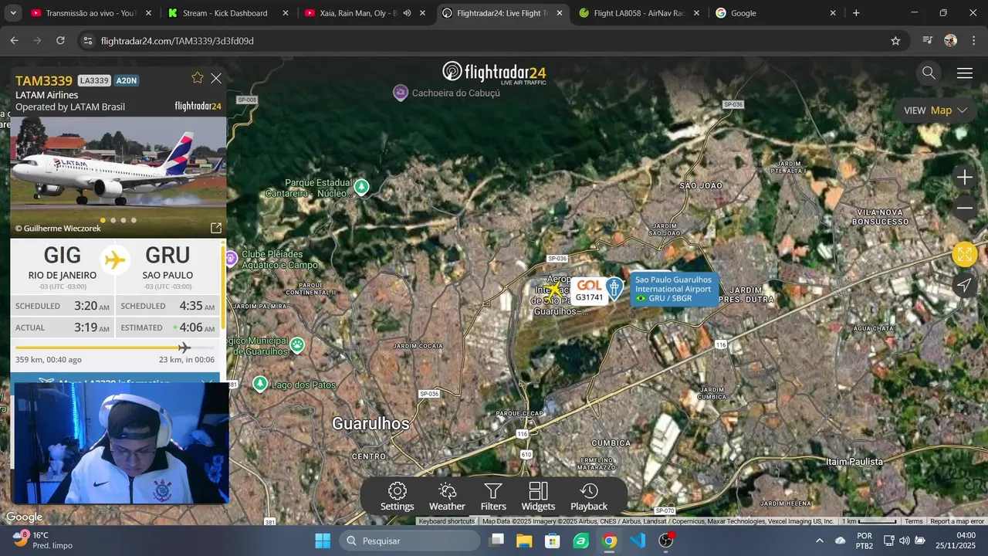
Task: Click the flight panel vertical scrollbar
Action: (224, 286)
